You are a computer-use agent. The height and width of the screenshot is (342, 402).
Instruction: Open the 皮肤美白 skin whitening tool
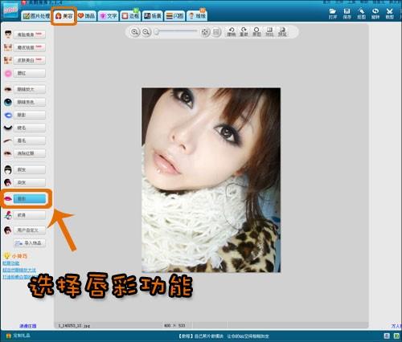click(x=30, y=60)
